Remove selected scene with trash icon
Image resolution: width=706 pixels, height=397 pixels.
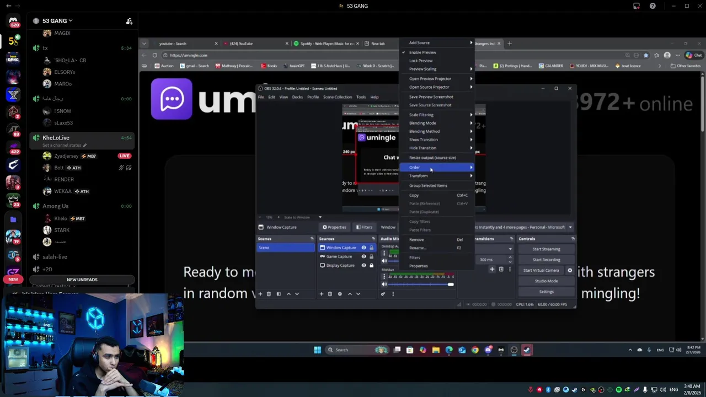(x=269, y=294)
